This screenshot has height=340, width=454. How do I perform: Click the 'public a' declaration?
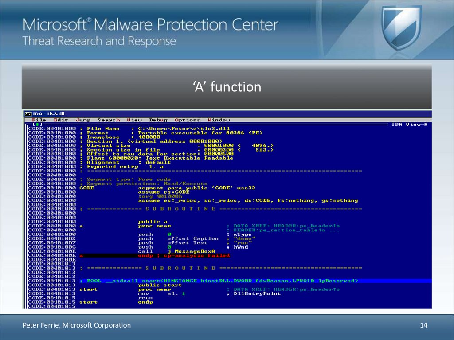point(153,222)
